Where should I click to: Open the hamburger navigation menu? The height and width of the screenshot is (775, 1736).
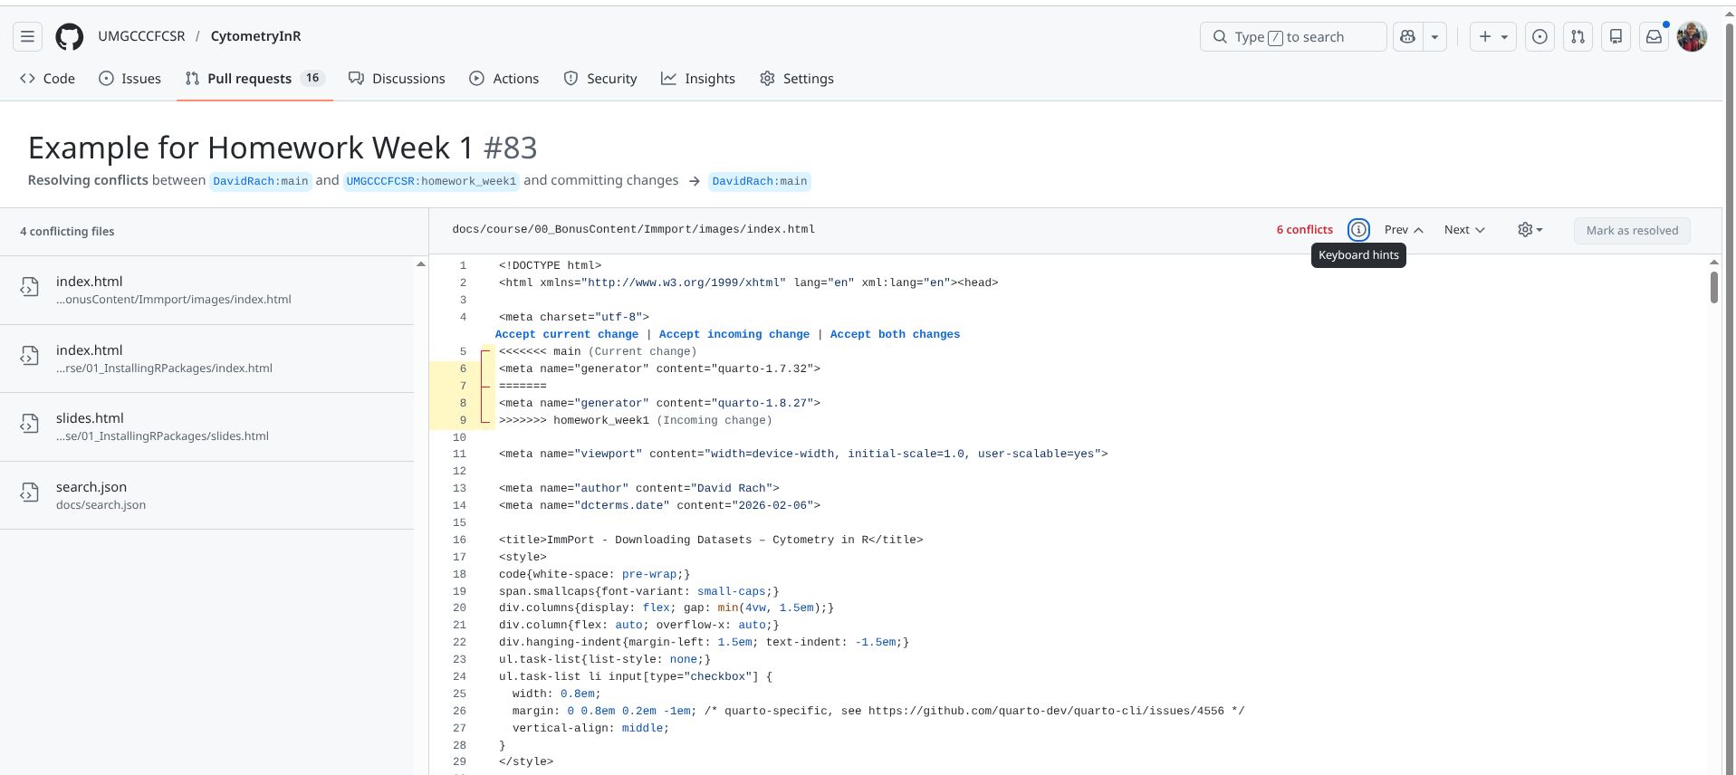(27, 36)
